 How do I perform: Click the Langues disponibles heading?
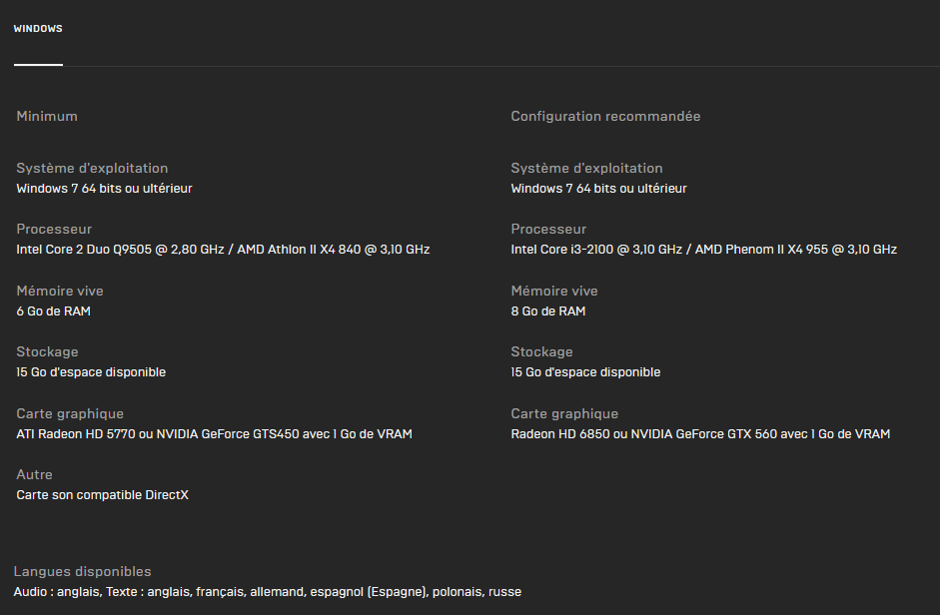[82, 571]
